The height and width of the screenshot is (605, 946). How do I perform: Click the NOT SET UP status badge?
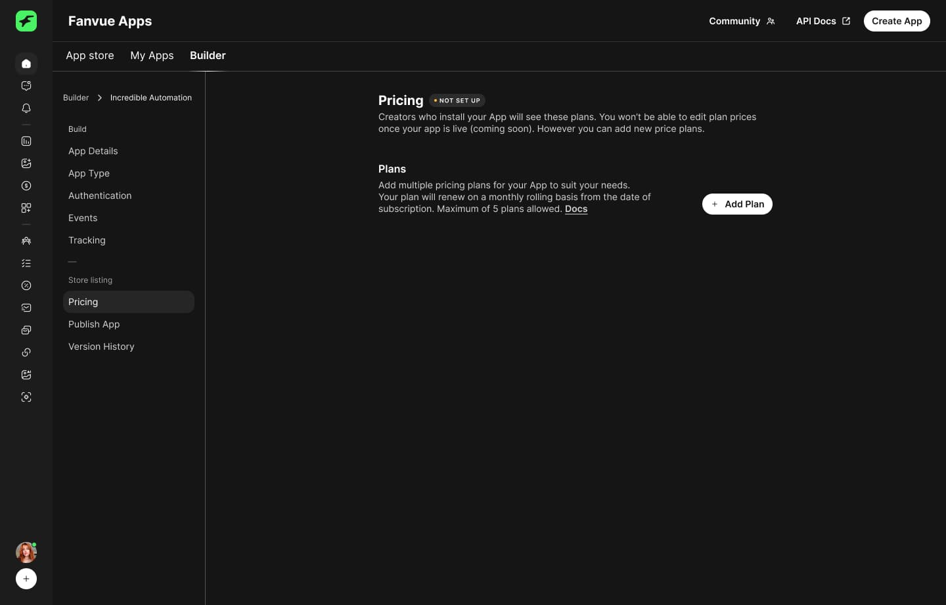[457, 100]
